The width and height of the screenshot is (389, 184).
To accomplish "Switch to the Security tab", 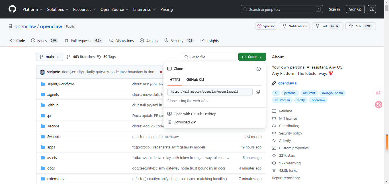I will point(179,41).
